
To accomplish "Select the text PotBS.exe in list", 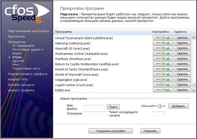I will [62, 90].
